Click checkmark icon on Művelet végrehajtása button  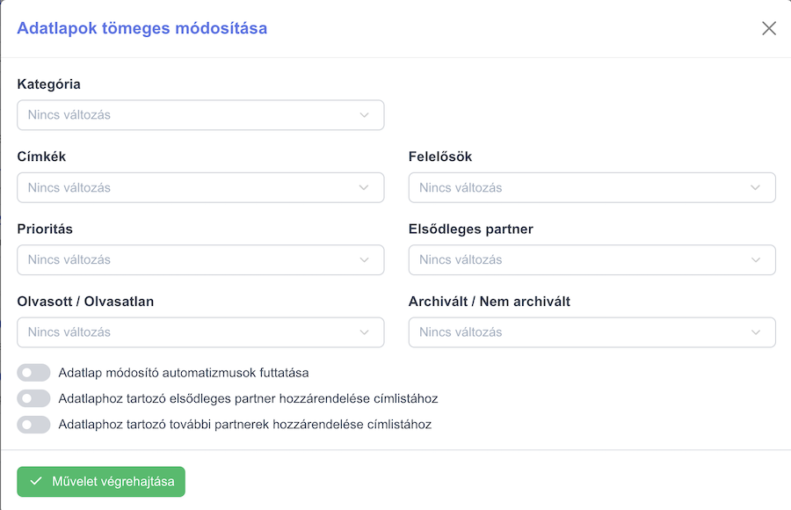pyautogui.click(x=36, y=481)
